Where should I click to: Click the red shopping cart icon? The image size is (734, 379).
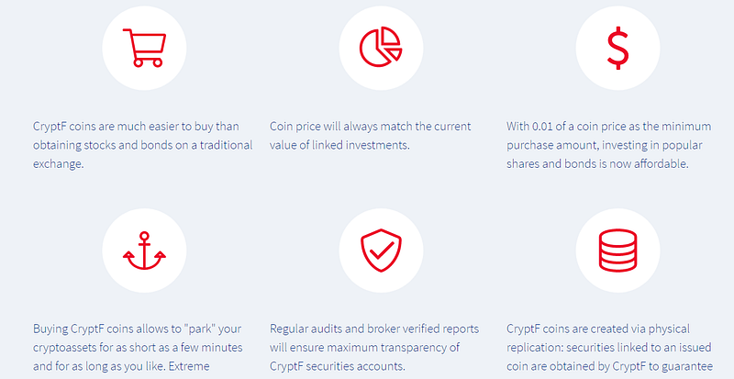click(144, 48)
